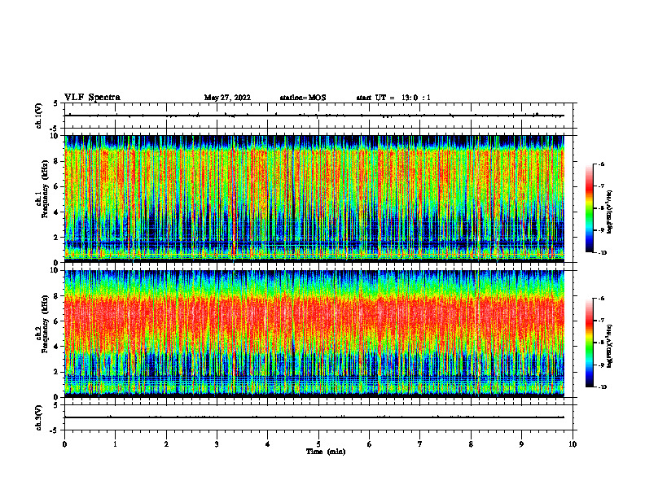Click the ch.1 voltage waveform trace

tap(314, 116)
